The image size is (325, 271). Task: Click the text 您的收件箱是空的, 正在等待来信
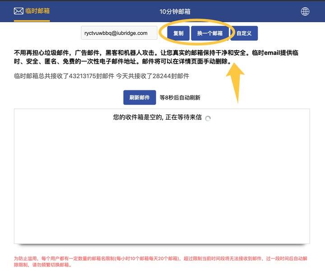tap(158, 117)
